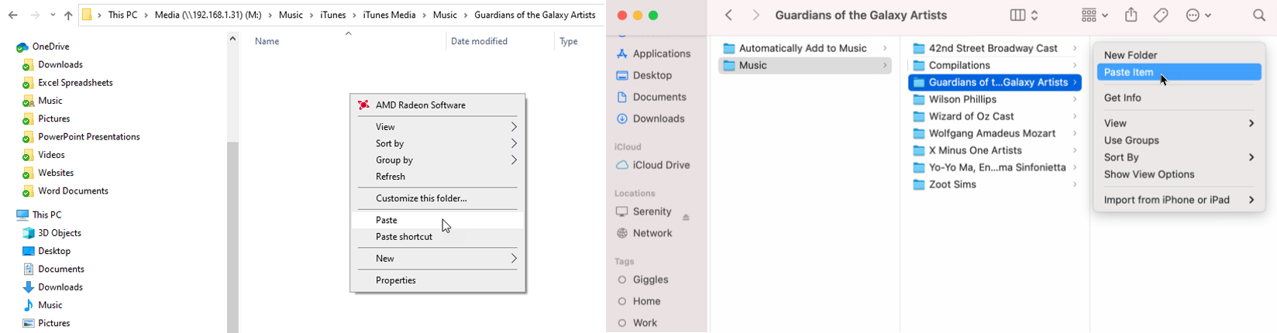Choose Paste Item in Finder context menu
This screenshot has width=1277, height=333.
point(1179,72)
